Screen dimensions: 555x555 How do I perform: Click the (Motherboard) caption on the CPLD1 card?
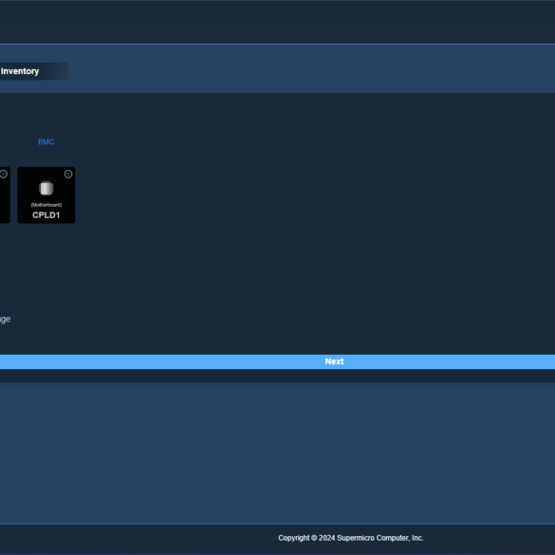46,205
